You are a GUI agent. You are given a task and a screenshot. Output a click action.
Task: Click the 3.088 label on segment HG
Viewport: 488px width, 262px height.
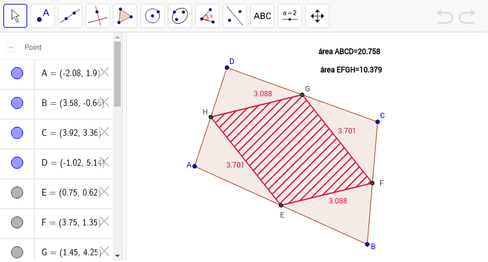point(263,94)
